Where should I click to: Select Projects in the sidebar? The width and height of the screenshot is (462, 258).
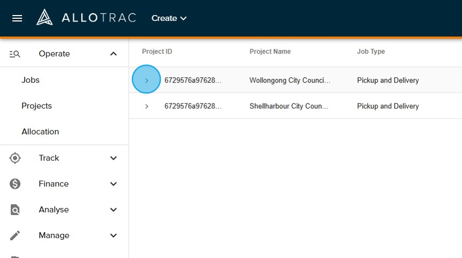(x=37, y=106)
